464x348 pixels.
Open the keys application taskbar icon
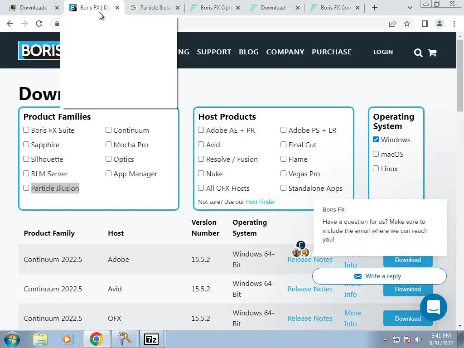[124, 339]
